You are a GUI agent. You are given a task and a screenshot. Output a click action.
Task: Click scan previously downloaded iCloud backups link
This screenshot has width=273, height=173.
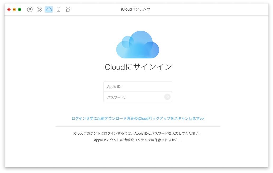coord(138,119)
